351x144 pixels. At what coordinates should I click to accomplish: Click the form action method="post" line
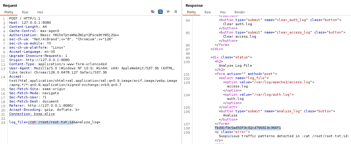246,74
